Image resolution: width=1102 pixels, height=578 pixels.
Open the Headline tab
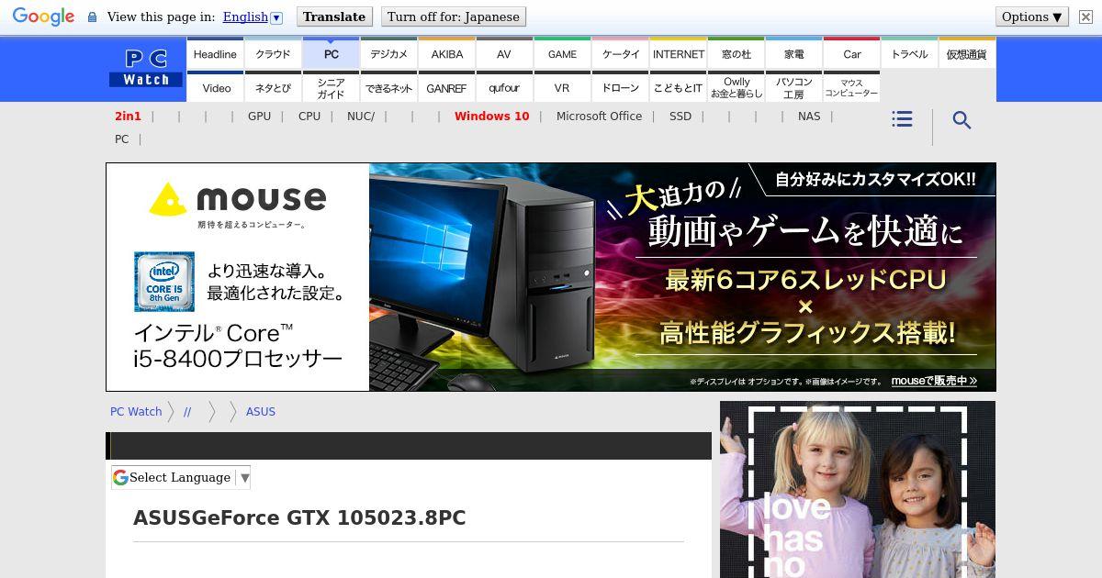[x=215, y=53]
